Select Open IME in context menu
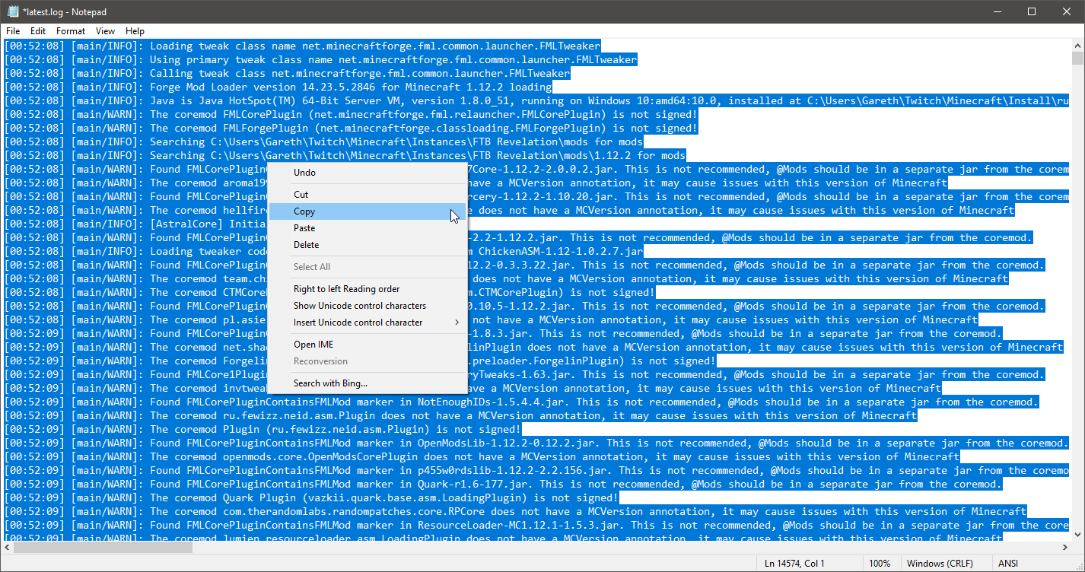Screen dimensions: 1085x572 [x=367, y=345]
